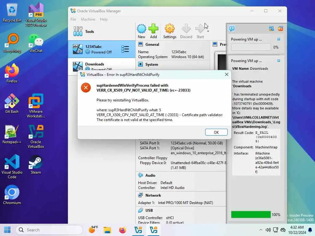This screenshot has height=236, width=315.
Task: Click the USB section header
Action: (x=149, y=210)
